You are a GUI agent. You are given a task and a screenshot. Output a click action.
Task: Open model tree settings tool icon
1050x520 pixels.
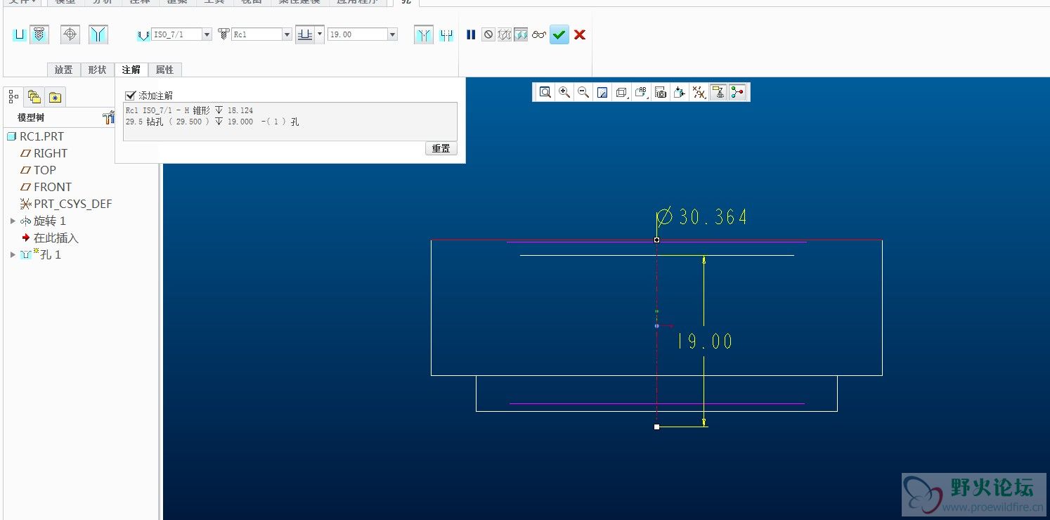point(108,117)
